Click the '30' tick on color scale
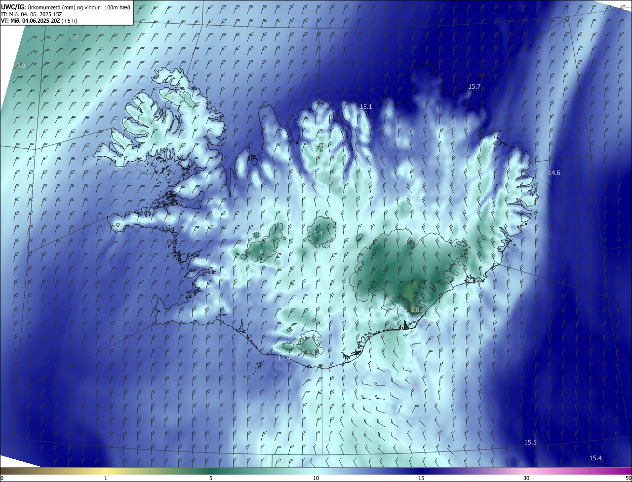This screenshot has width=632, height=482. pos(526,478)
